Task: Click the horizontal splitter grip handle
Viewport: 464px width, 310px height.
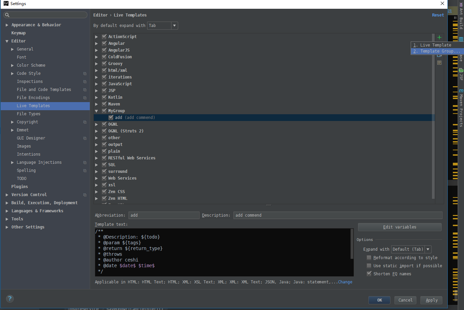Action: (269, 205)
